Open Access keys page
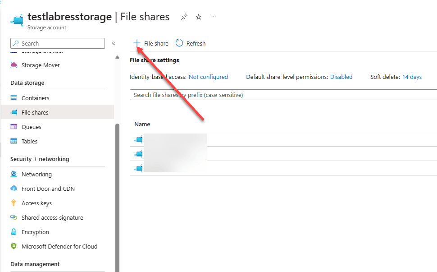The height and width of the screenshot is (272, 437). click(36, 203)
